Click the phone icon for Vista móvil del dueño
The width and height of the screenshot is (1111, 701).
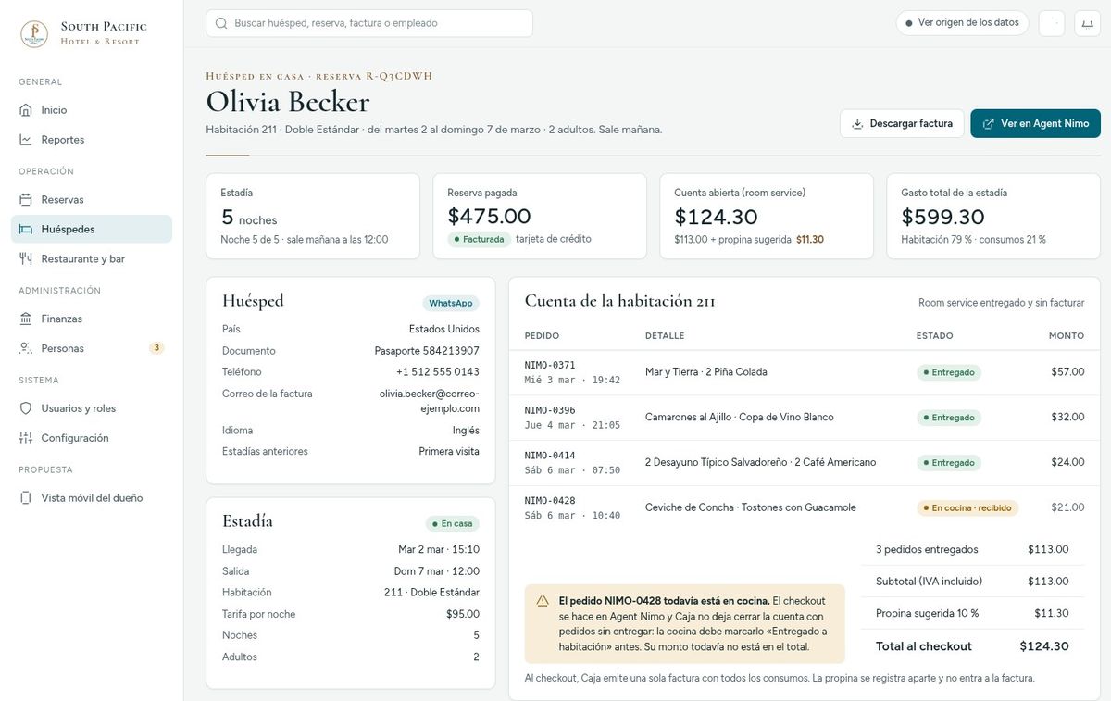25,498
